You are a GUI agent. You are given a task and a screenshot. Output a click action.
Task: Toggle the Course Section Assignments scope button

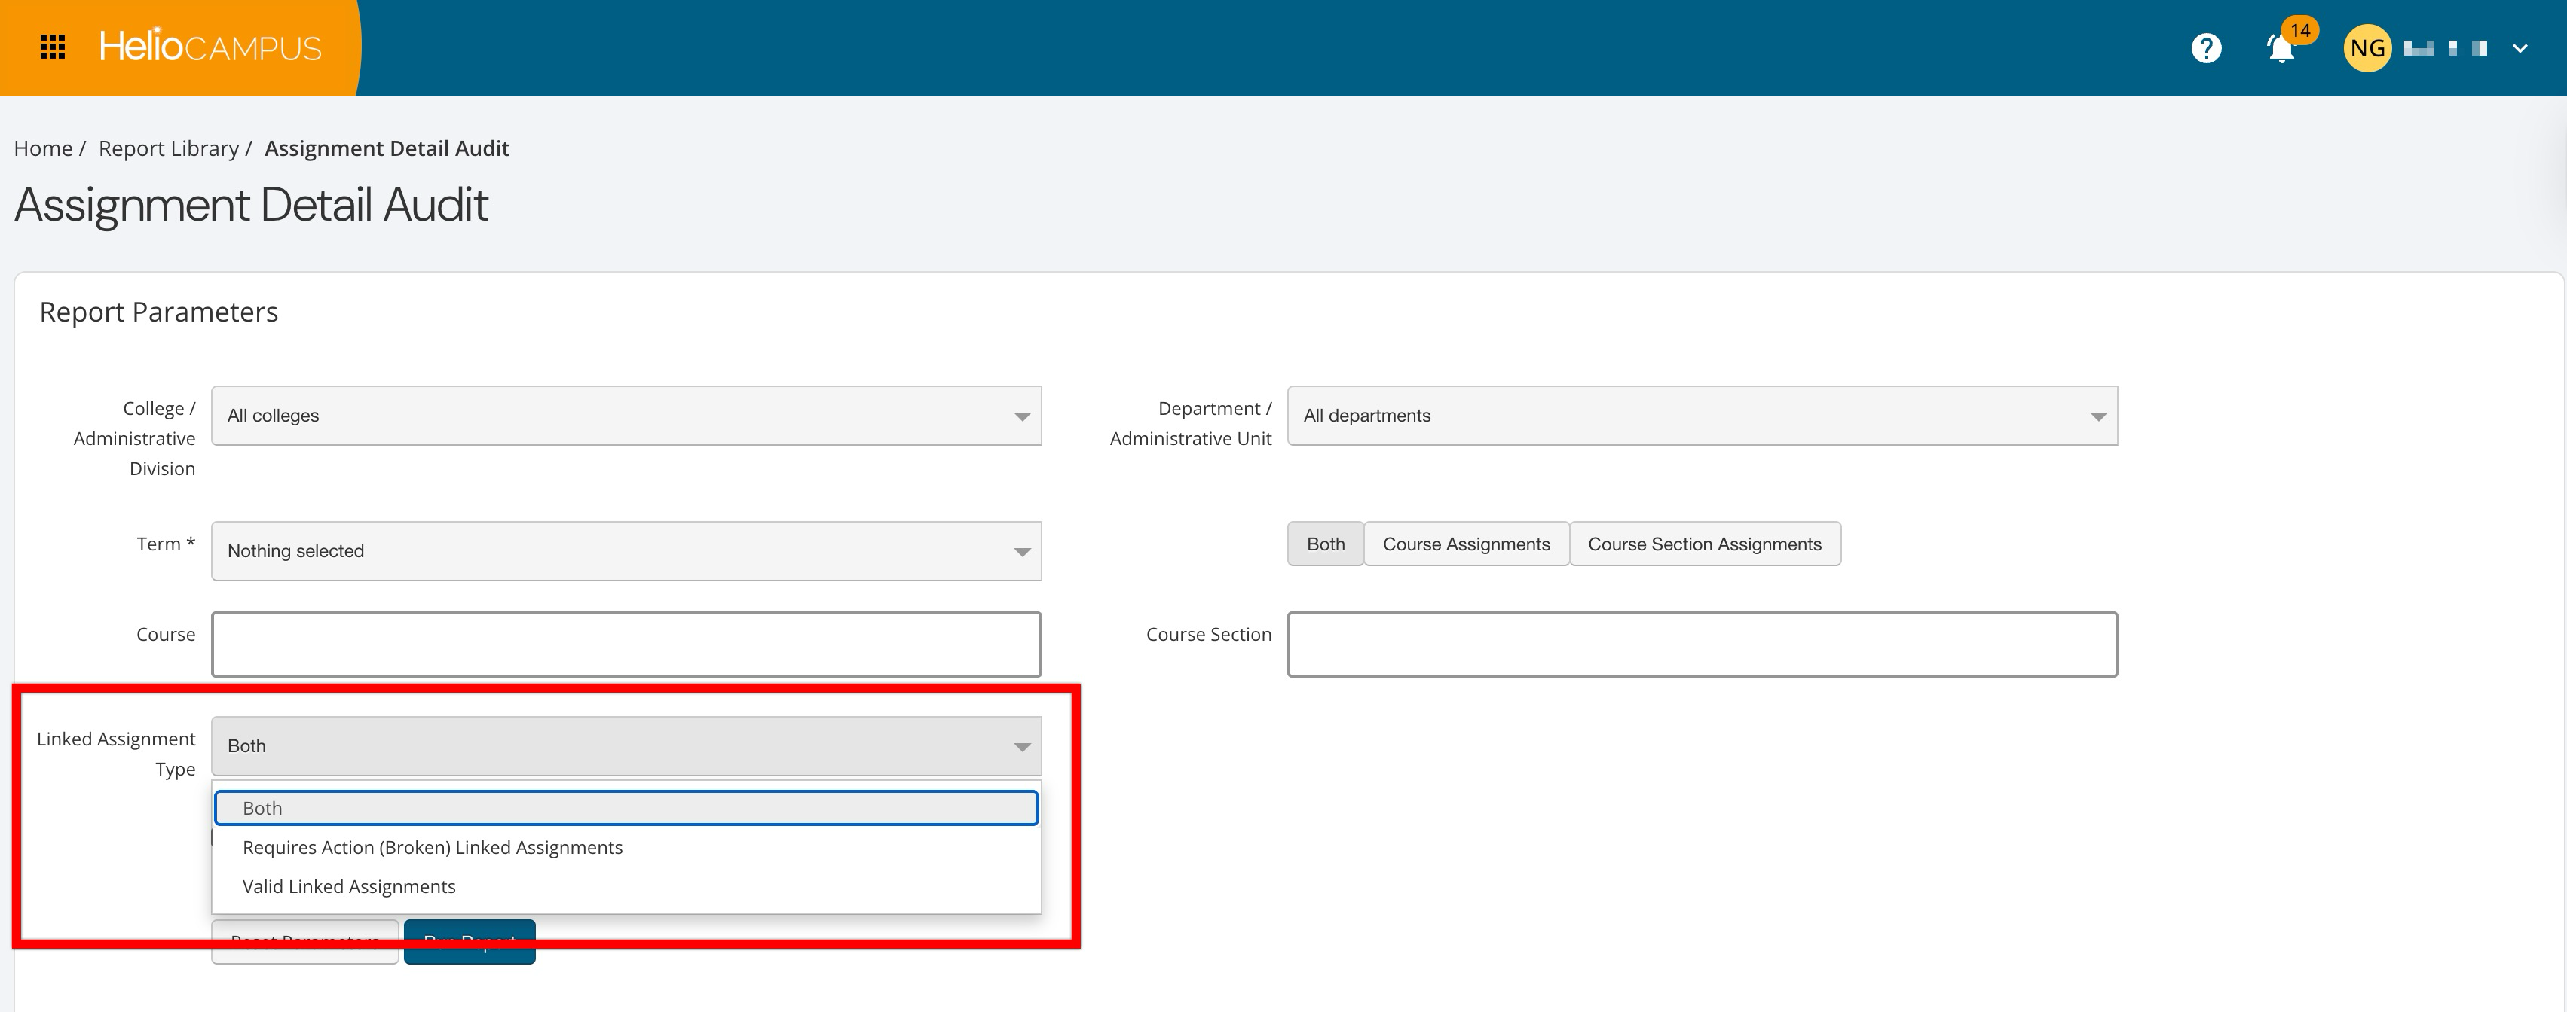(1703, 544)
